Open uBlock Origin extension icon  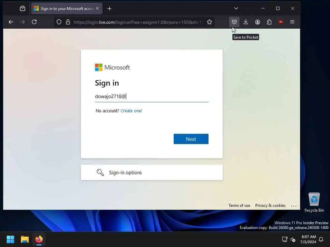281,22
